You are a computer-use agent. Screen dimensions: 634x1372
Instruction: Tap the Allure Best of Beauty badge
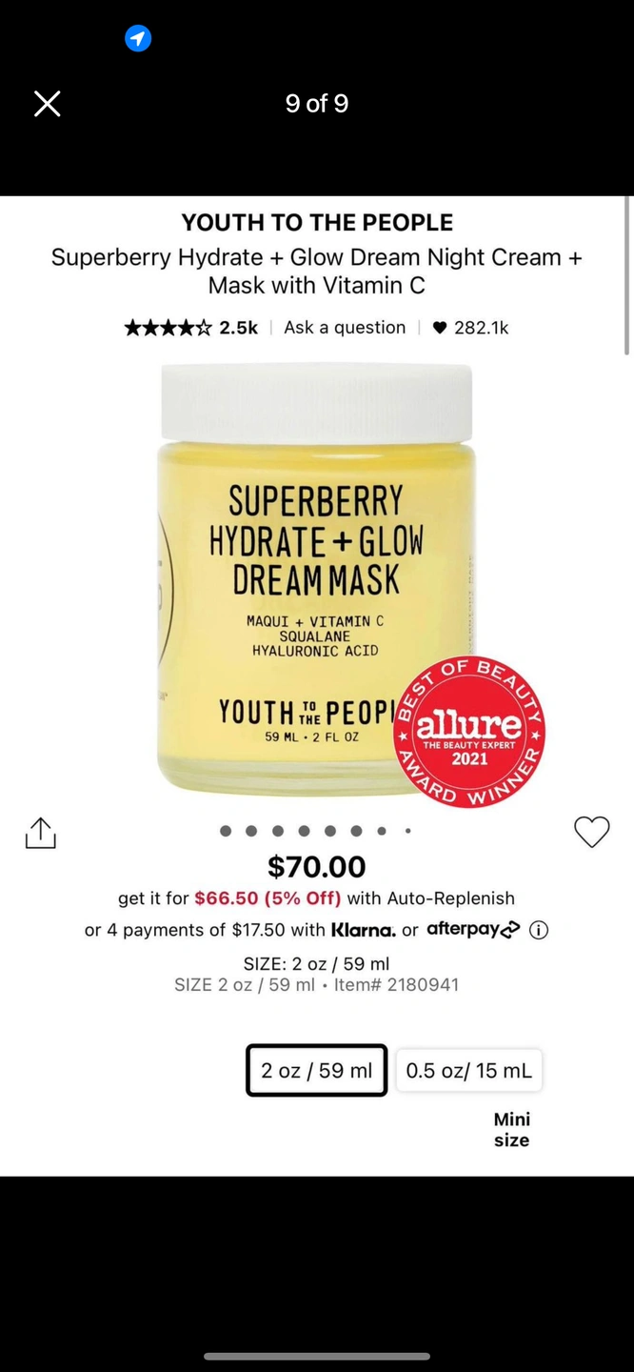[469, 732]
